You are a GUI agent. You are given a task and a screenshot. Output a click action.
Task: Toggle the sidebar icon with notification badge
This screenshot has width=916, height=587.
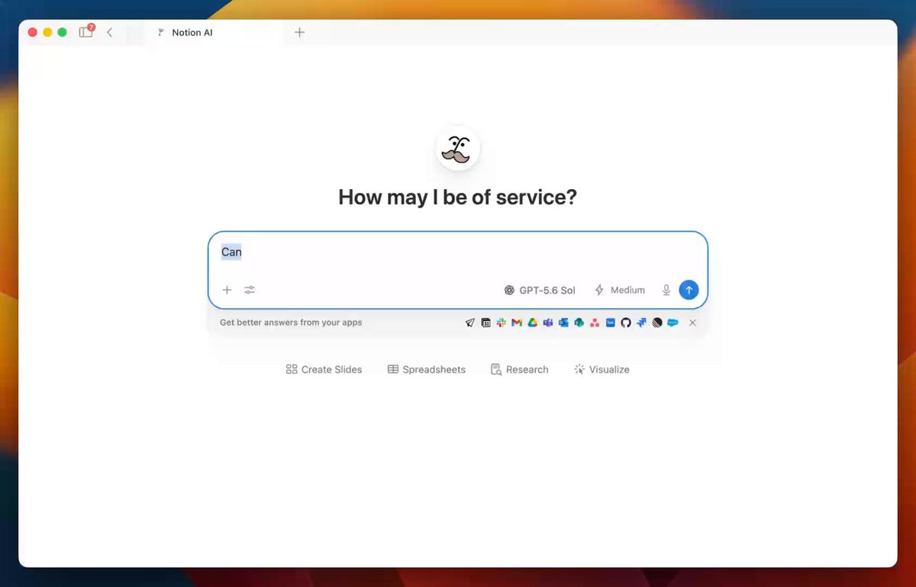(85, 32)
